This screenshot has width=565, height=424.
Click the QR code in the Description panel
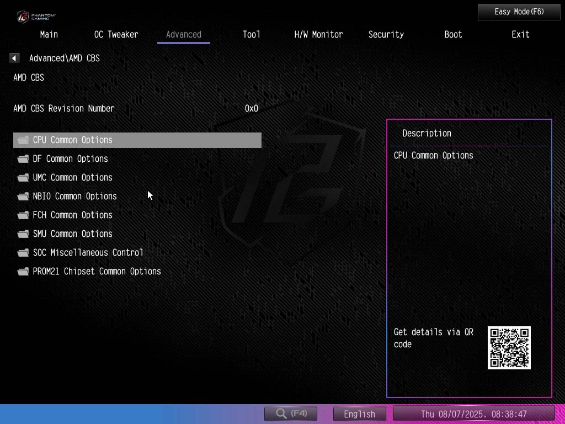509,348
